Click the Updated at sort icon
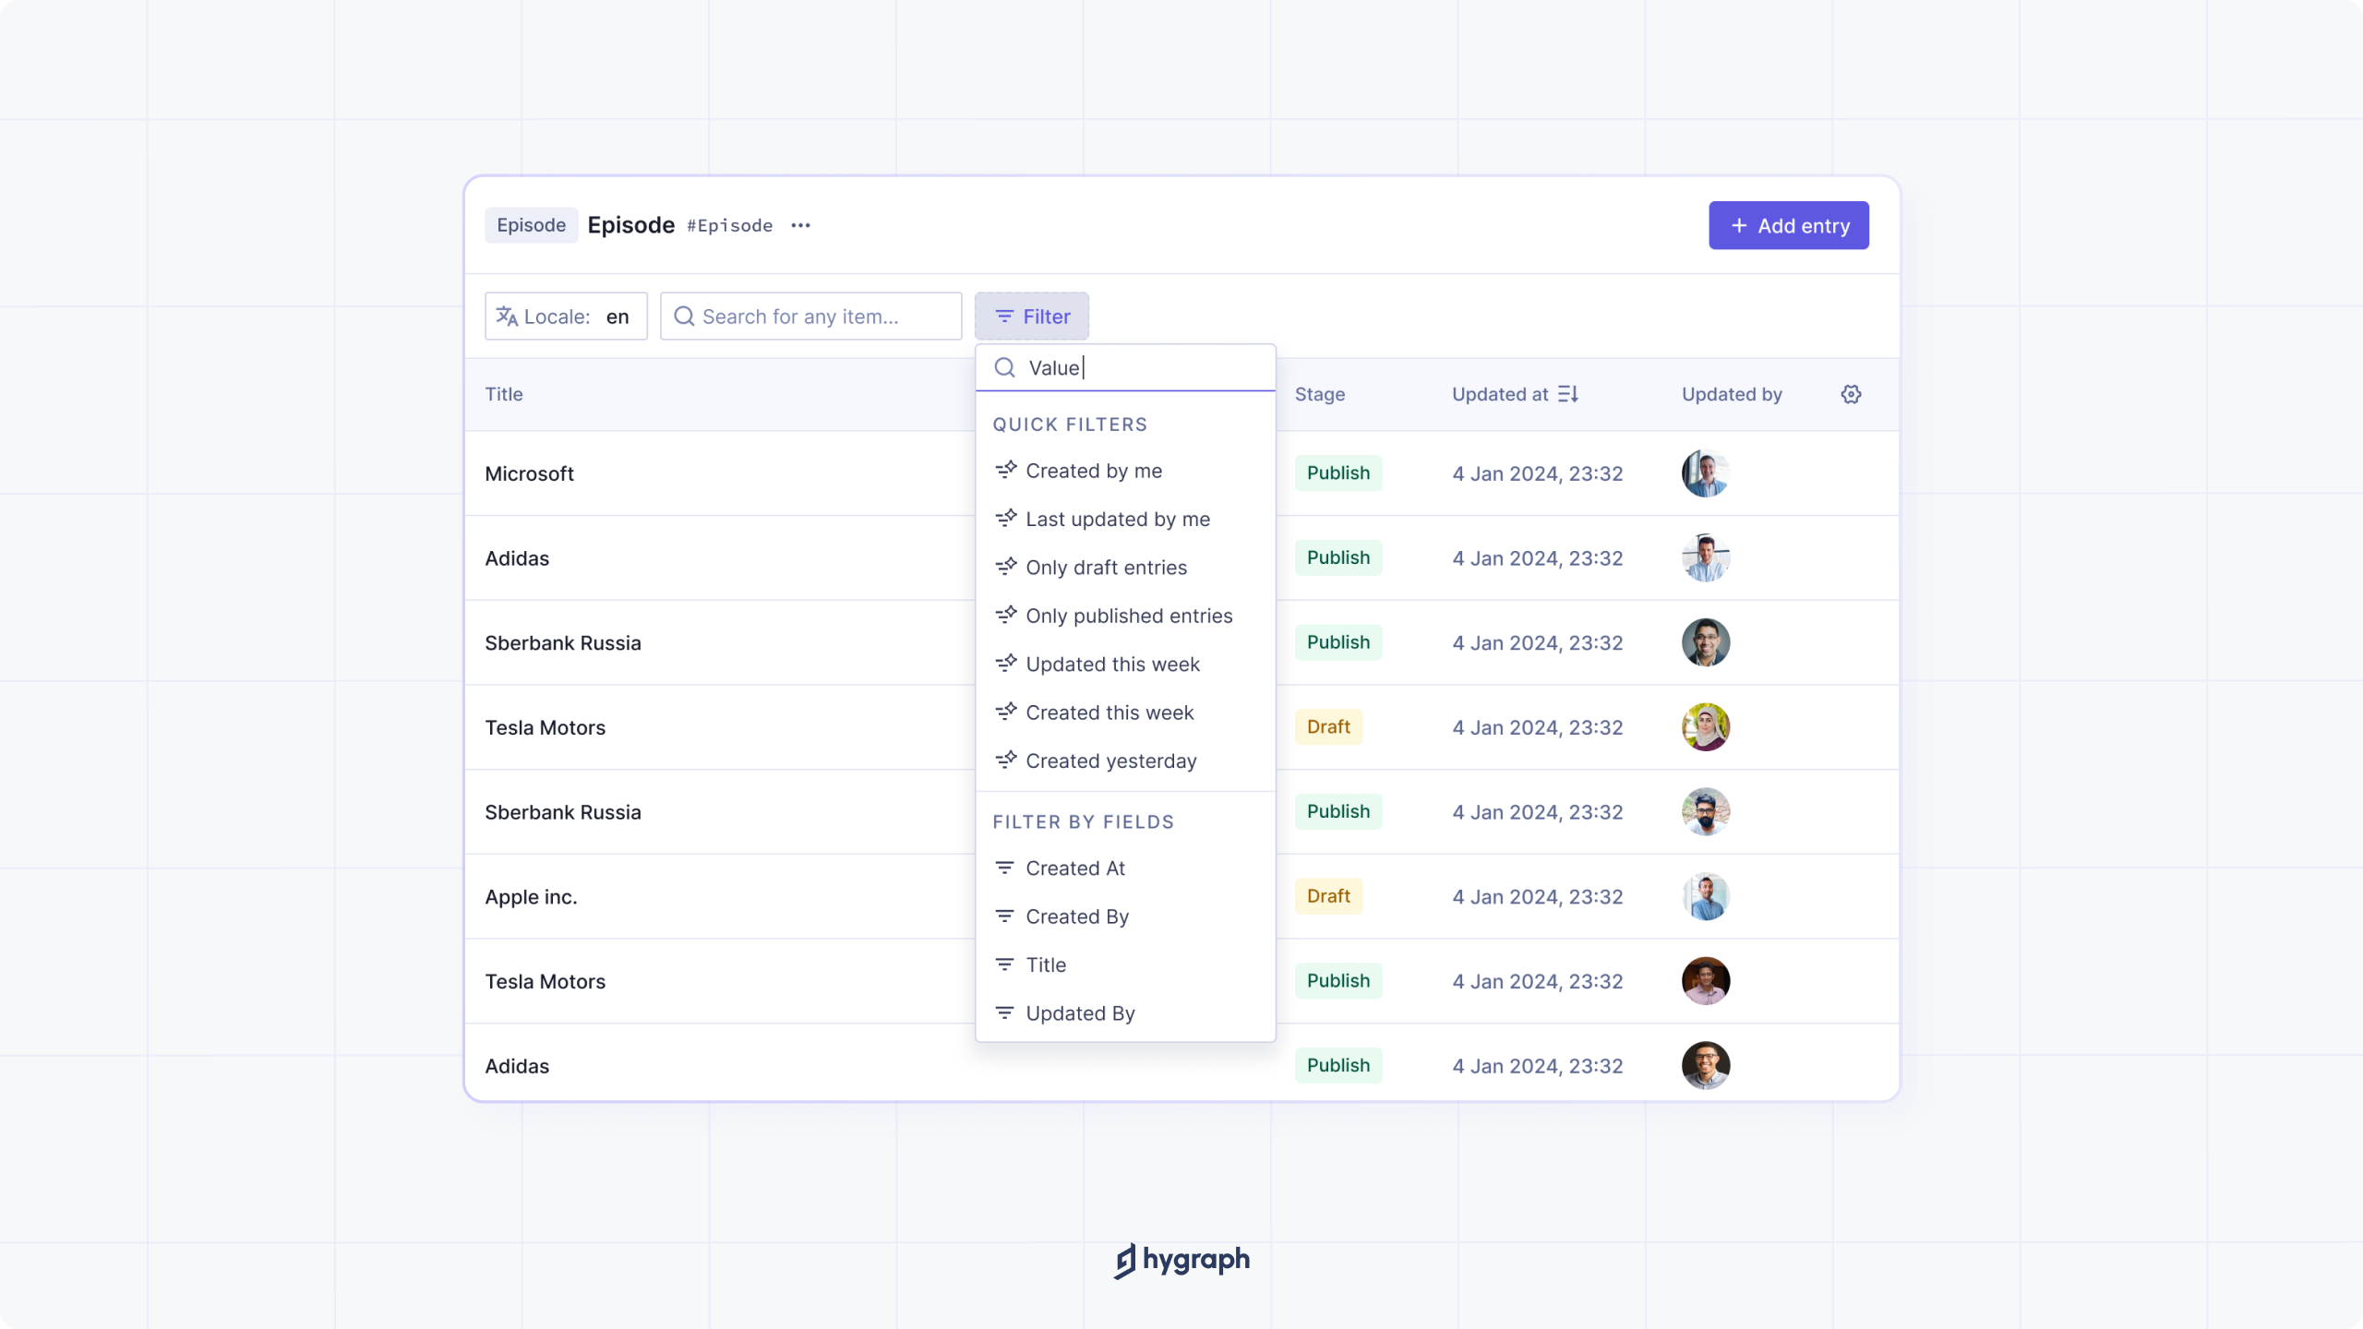2363x1329 pixels. pyautogui.click(x=1567, y=394)
